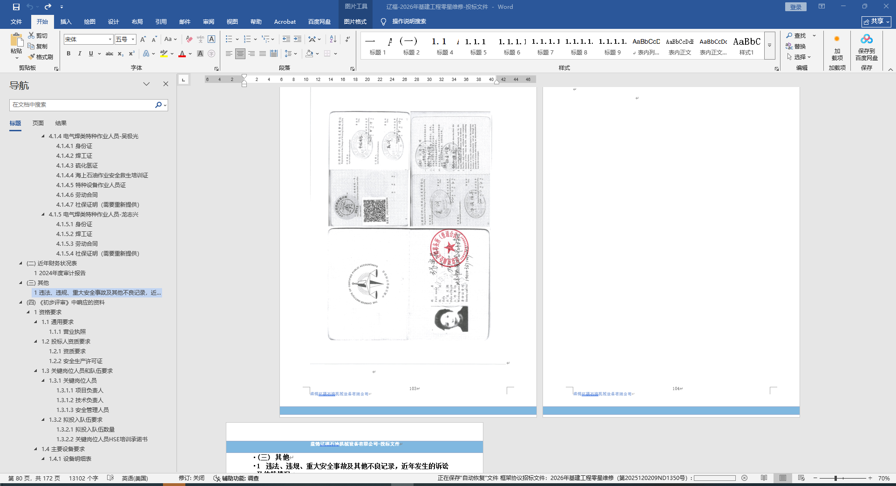Image resolution: width=896 pixels, height=486 pixels.
Task: Open the 插入 ribbon tab
Action: [66, 22]
